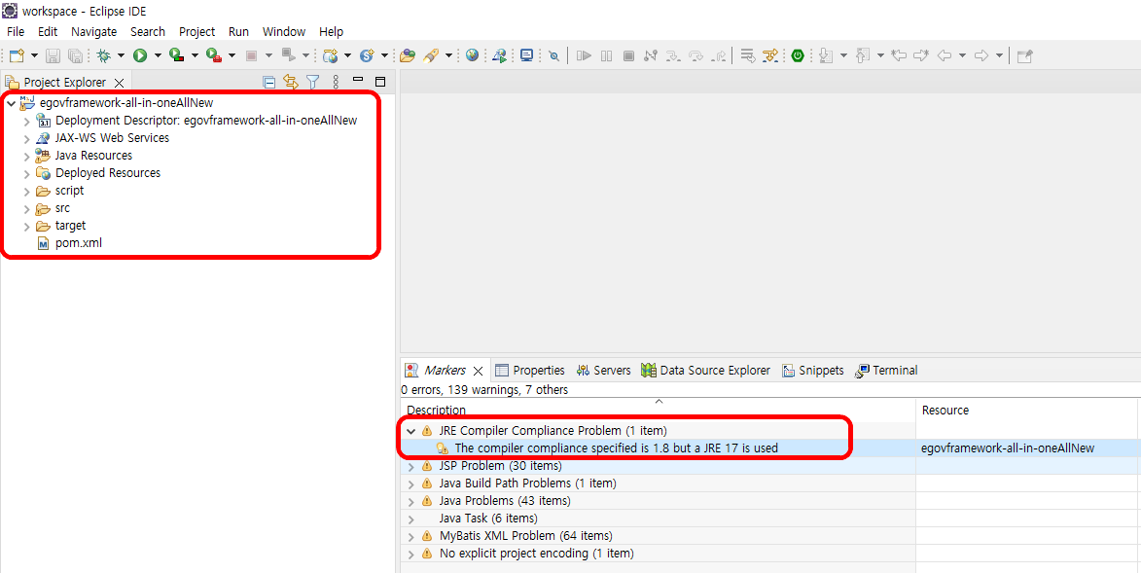The height and width of the screenshot is (573, 1141).
Task: Open the Window menu
Action: coord(284,31)
